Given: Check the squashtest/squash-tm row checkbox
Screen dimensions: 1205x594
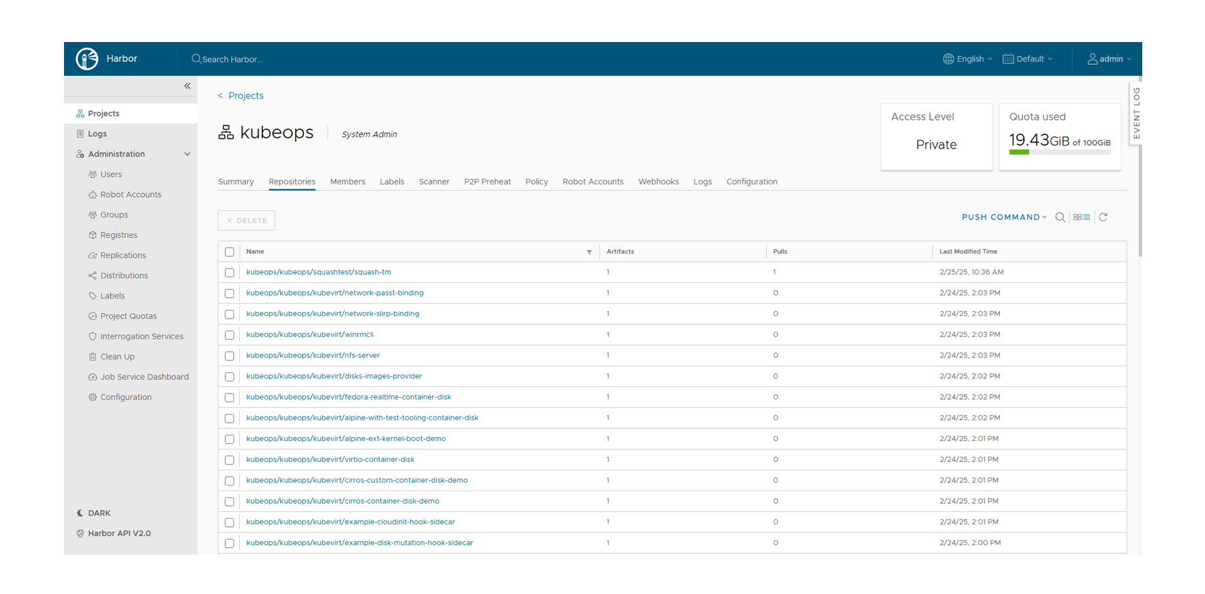Looking at the screenshot, I should [230, 272].
